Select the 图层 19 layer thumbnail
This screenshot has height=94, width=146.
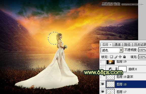click(x=111, y=62)
